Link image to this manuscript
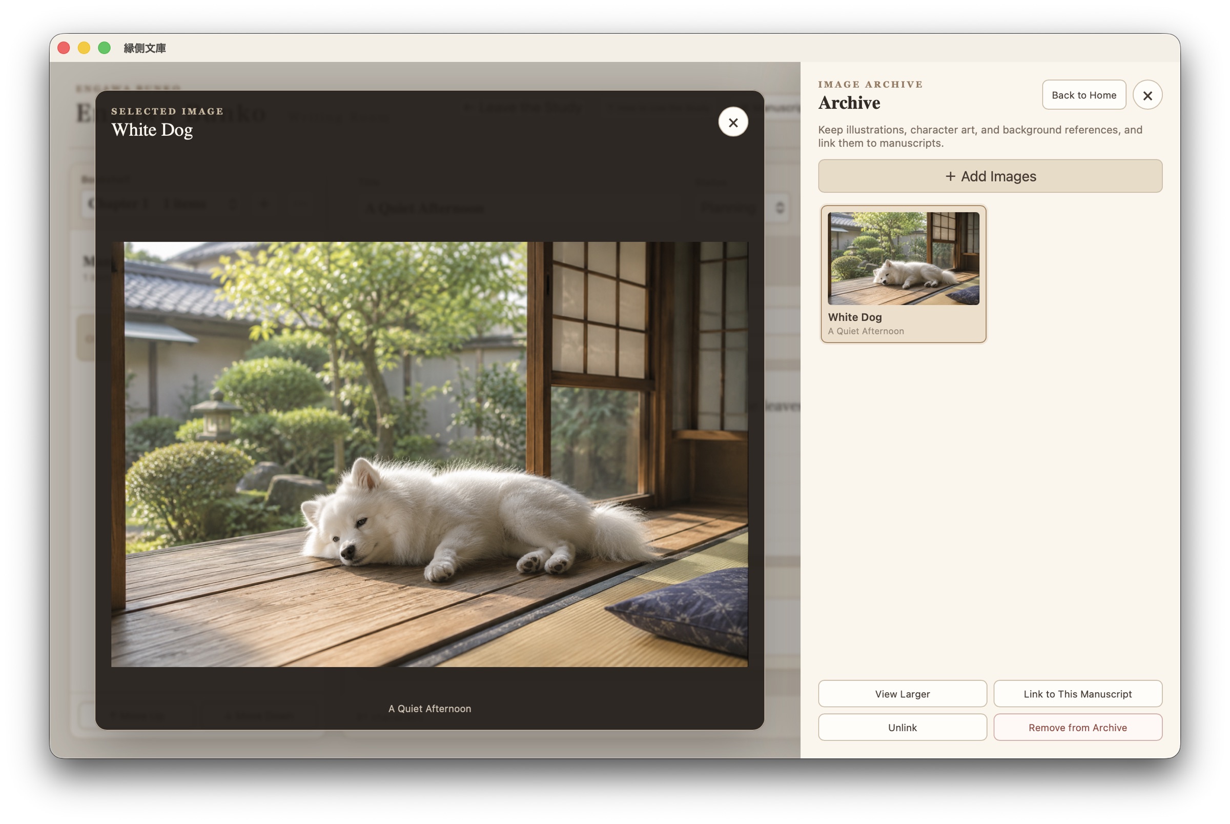1230x824 pixels. (1077, 694)
